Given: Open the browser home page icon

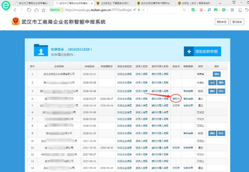Looking at the screenshot, I should pyautogui.click(x=37, y=10).
